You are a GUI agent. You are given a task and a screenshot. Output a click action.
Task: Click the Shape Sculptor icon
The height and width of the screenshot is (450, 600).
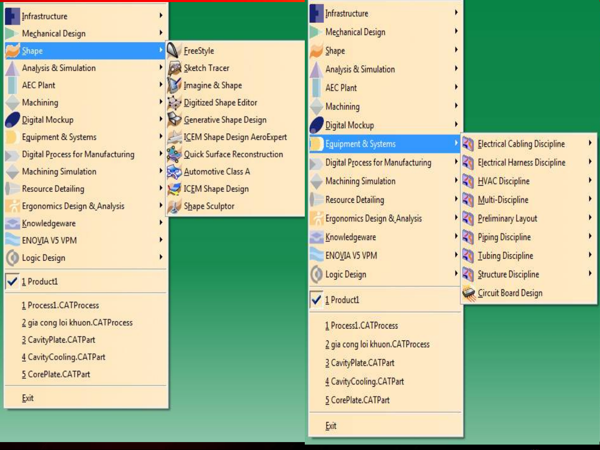[174, 206]
